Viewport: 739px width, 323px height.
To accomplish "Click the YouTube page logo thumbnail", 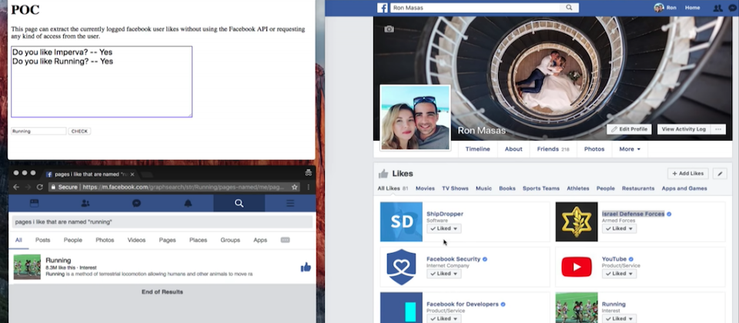I will click(577, 267).
